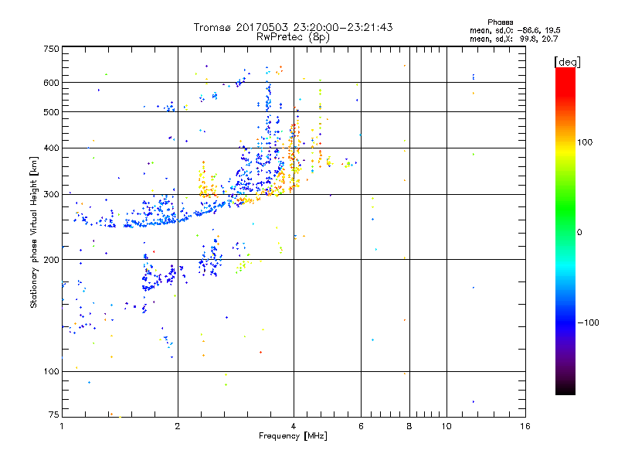The height and width of the screenshot is (464, 618).
Task: Click the x-axis tick label "10"
Action: coord(447,426)
